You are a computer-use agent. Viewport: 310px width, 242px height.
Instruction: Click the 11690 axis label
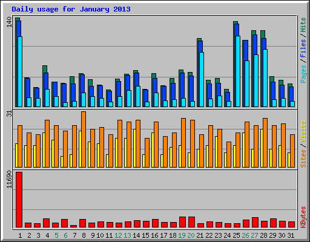[9, 180]
